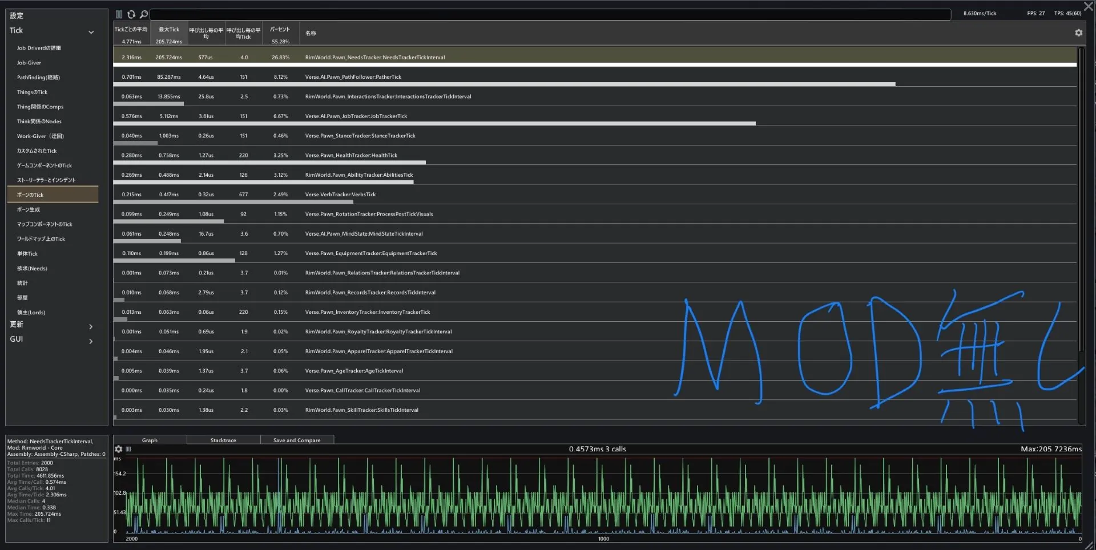Viewport: 1096px width, 550px height.
Task: Expand the 更新 category
Action: (x=91, y=326)
